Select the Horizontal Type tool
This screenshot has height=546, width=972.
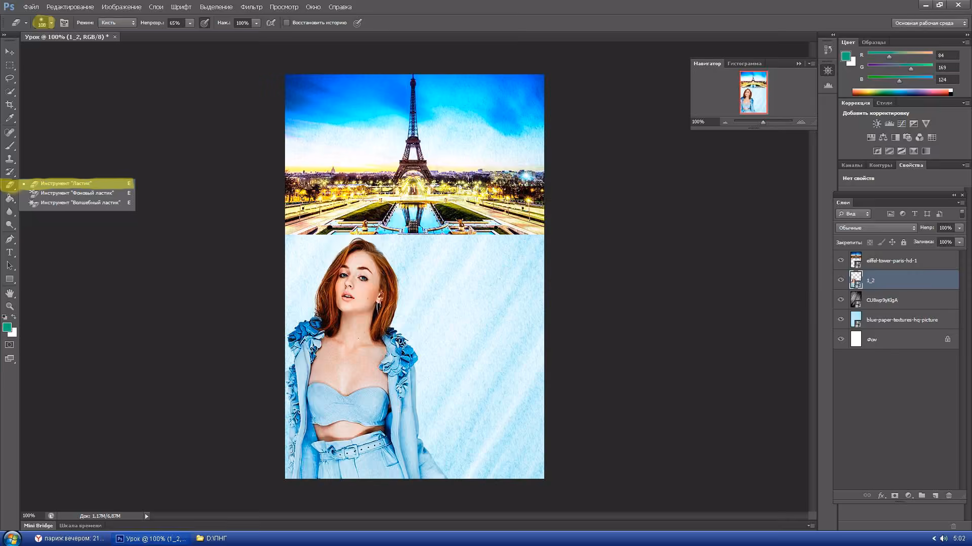[10, 252]
